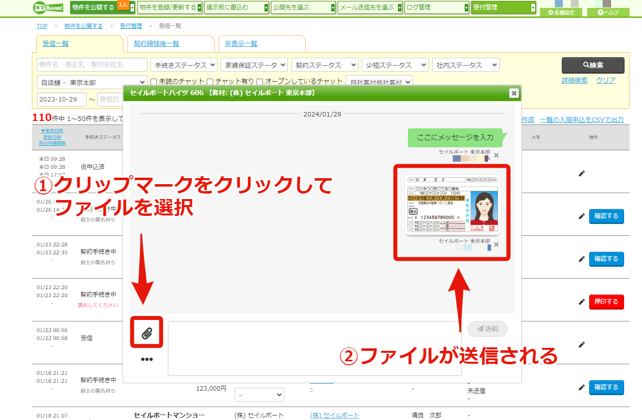Click pencil edit icon for 01/18 21:21 row
This screenshot has height=420, width=642.
(581, 387)
